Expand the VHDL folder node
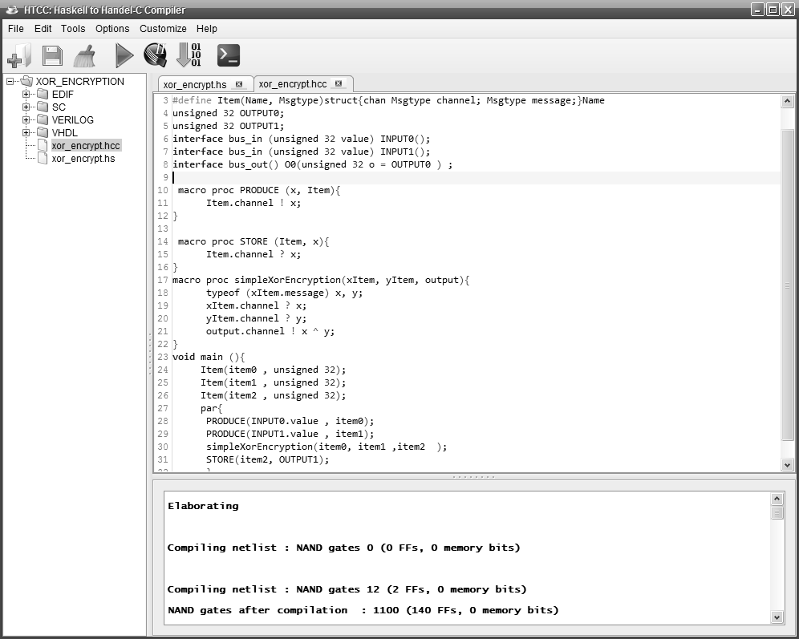This screenshot has width=799, height=639. point(26,133)
